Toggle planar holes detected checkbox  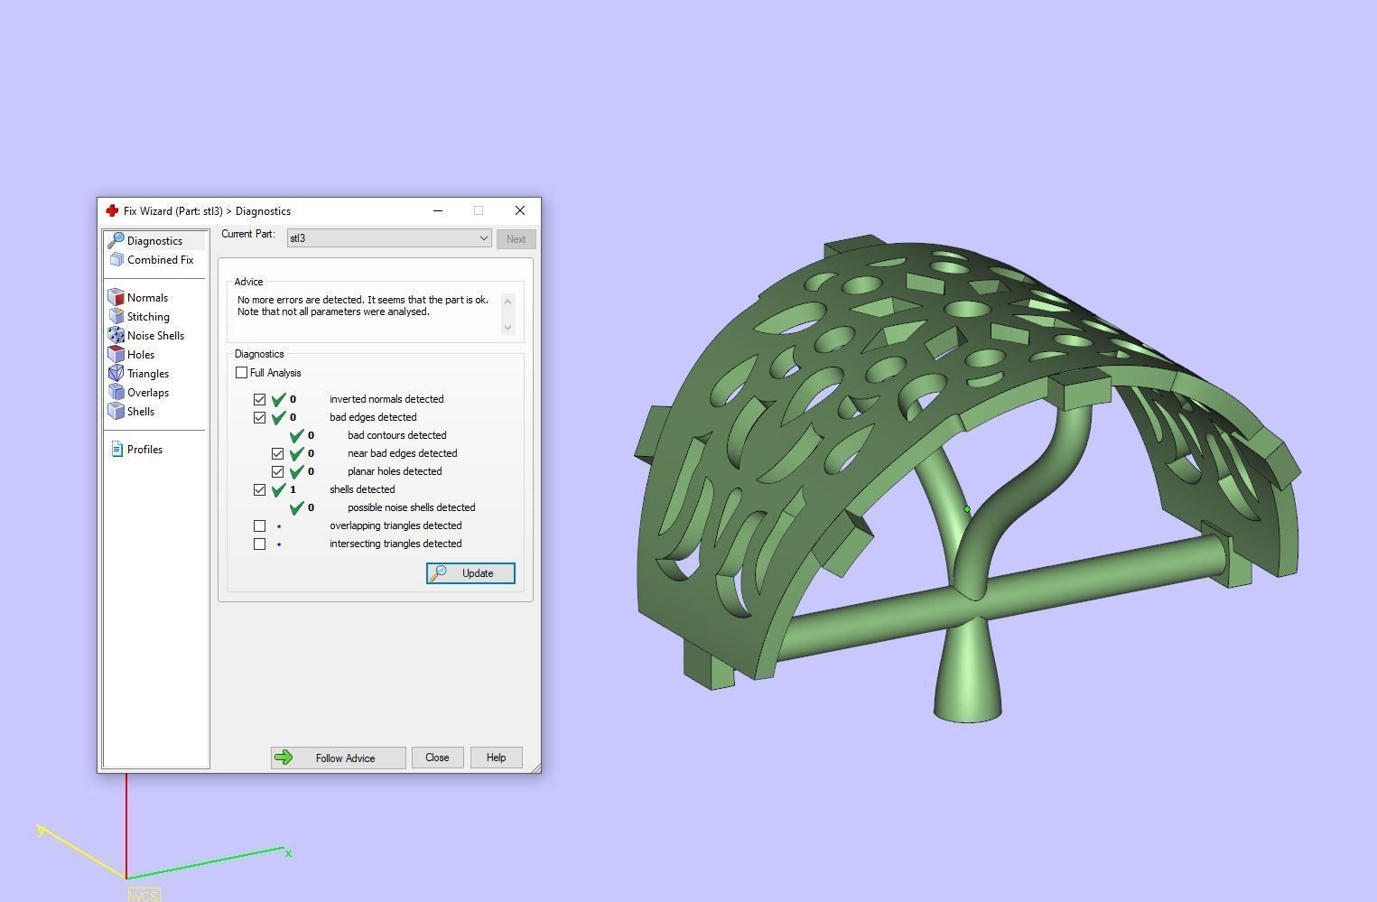coord(278,471)
